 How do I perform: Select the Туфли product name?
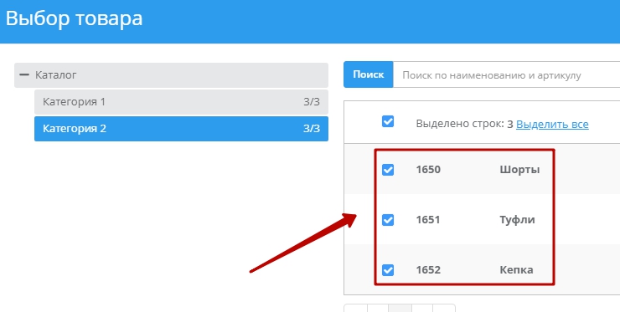pyautogui.click(x=517, y=220)
